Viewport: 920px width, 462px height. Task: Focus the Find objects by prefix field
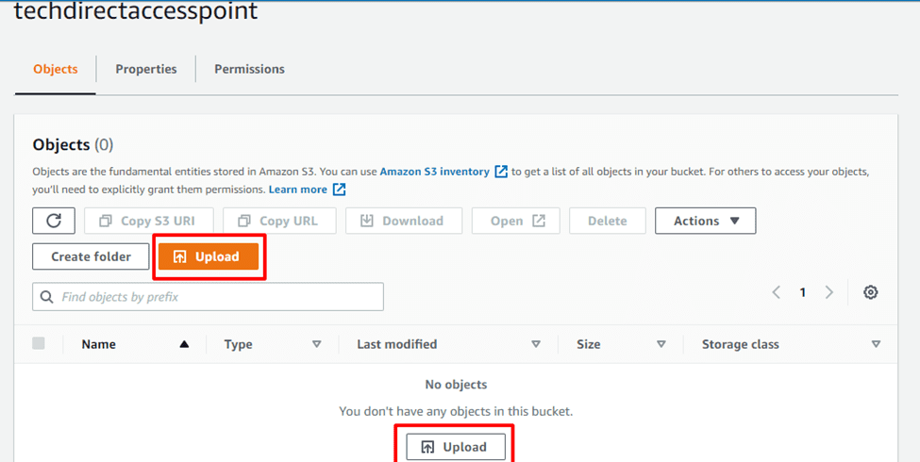(x=208, y=297)
